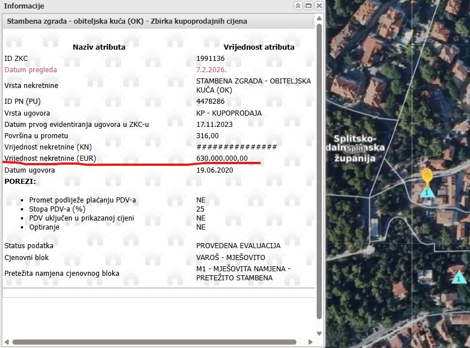Click the 'Splitsko-dalmatinska županija' map label

360,148
